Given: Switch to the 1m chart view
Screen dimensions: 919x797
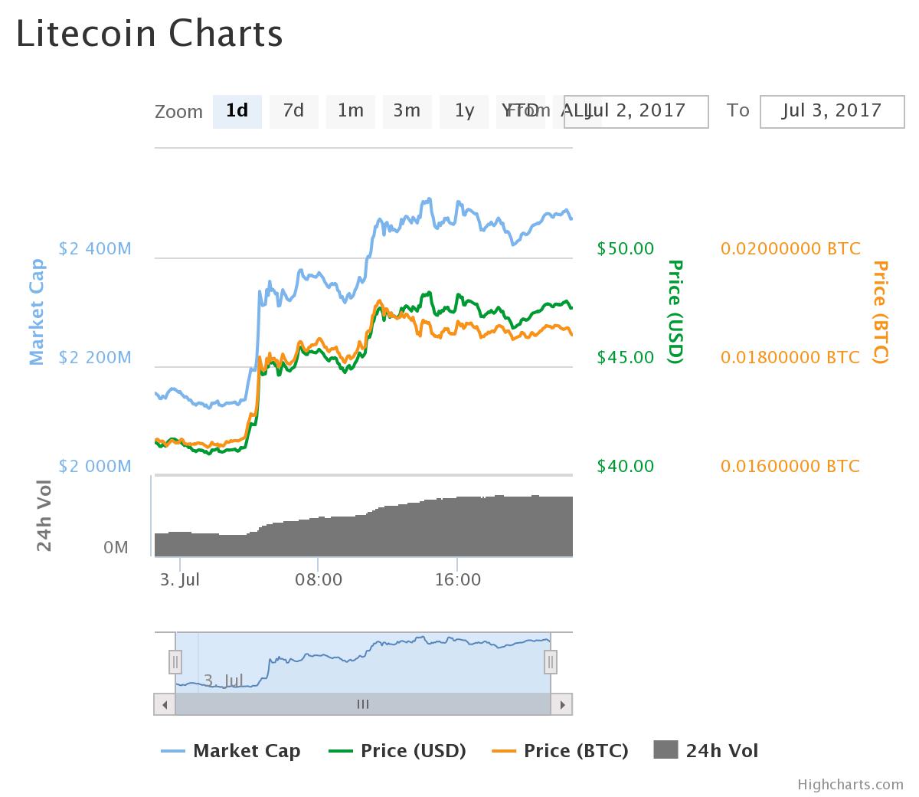Looking at the screenshot, I should [x=350, y=111].
